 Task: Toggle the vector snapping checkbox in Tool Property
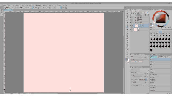coord(132,85)
